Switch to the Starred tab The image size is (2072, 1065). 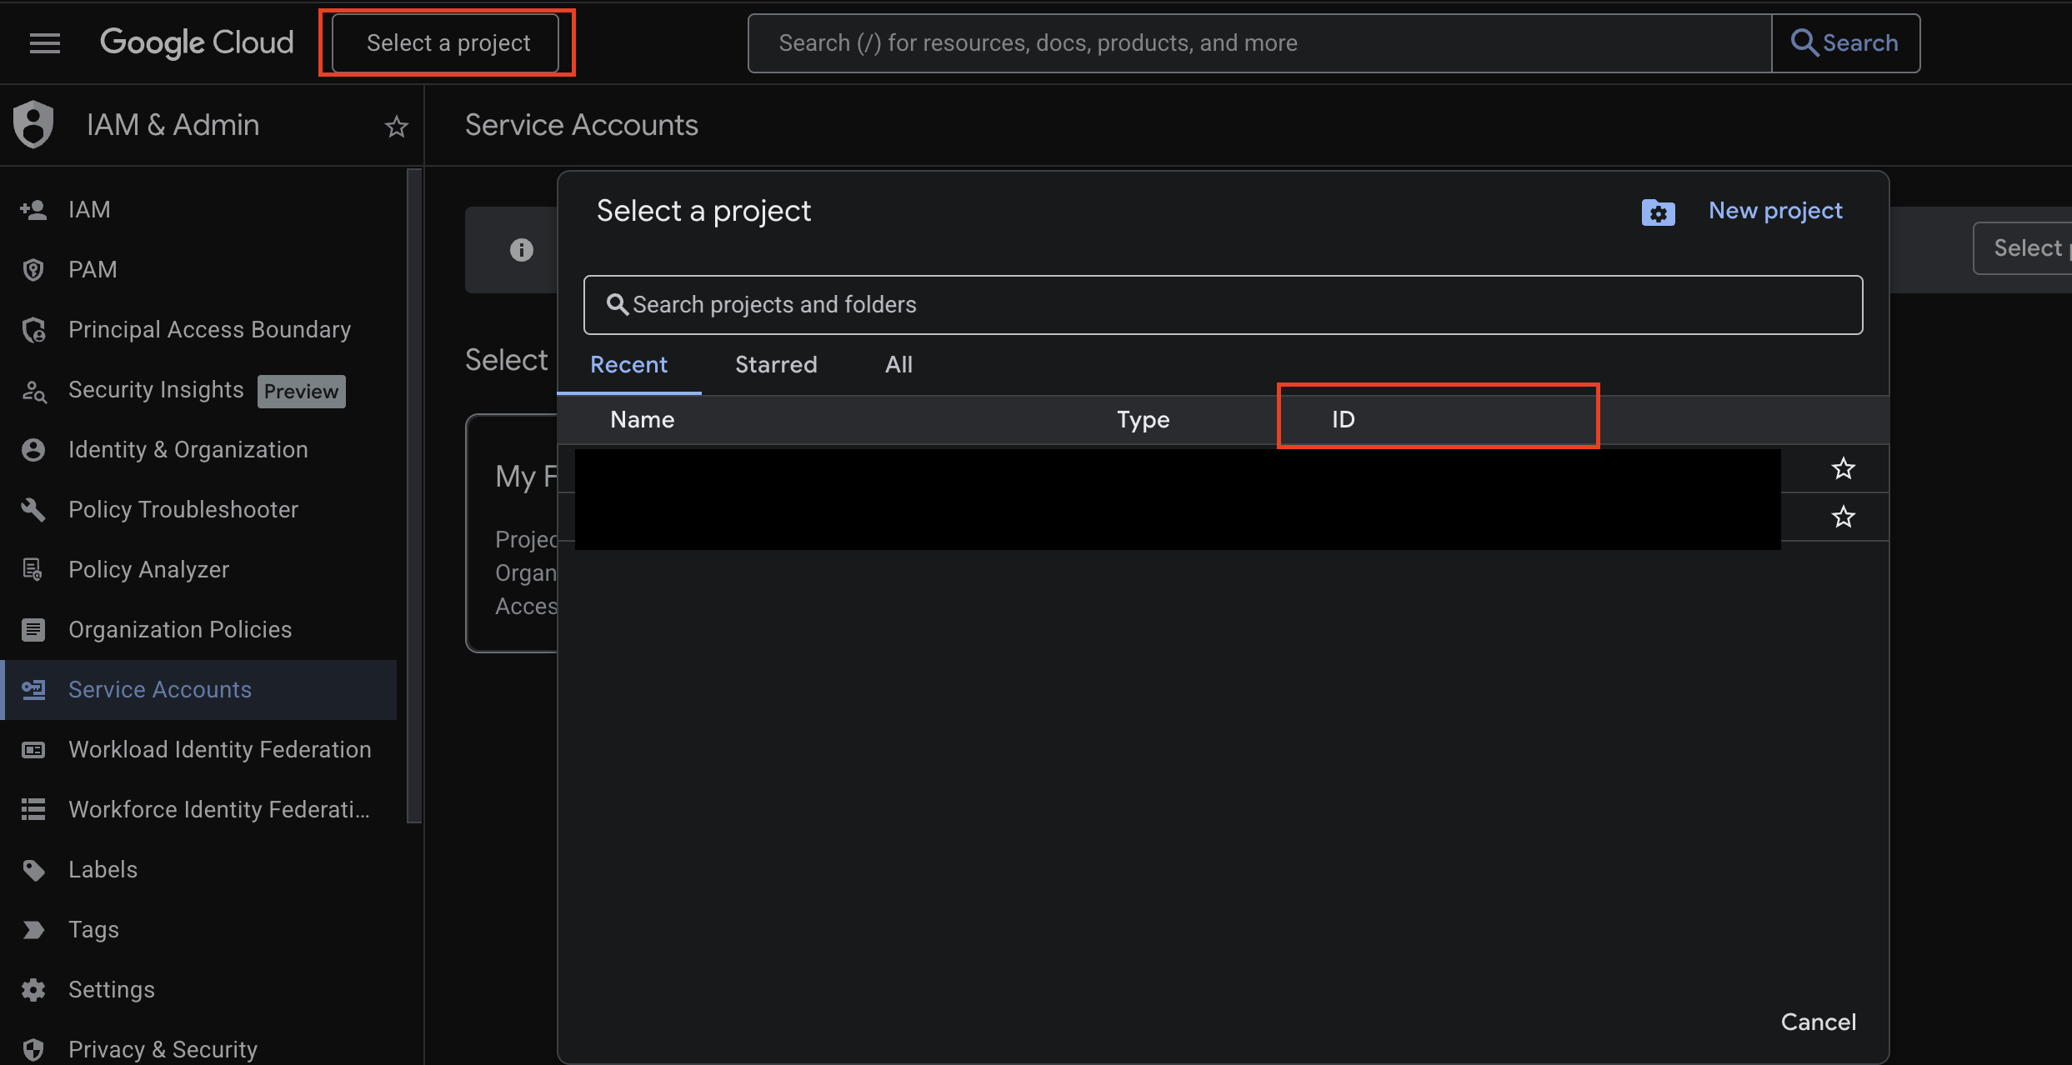pyautogui.click(x=775, y=365)
